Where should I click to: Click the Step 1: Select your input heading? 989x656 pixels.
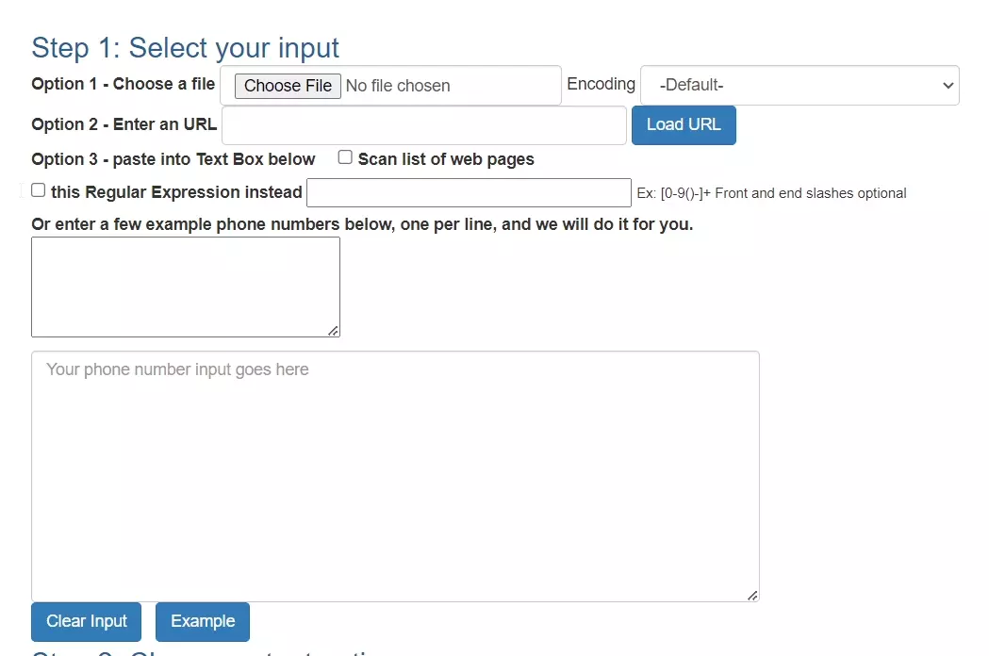coord(185,47)
